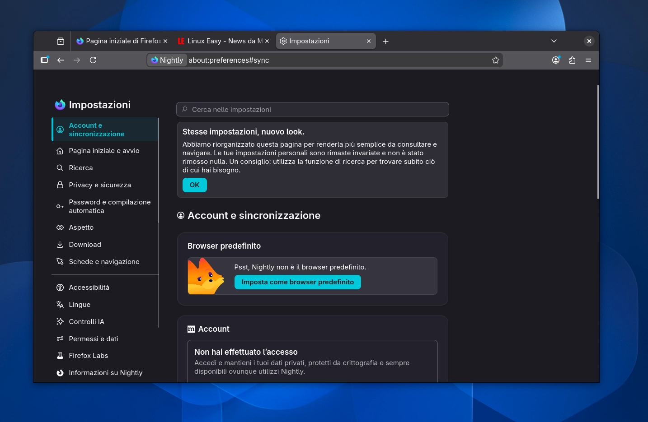Toggle the sidebar button in toolbar

[44, 60]
